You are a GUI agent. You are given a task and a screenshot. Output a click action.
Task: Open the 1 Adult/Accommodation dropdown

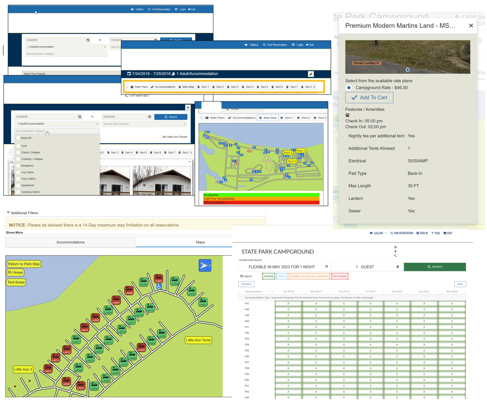pos(57,124)
